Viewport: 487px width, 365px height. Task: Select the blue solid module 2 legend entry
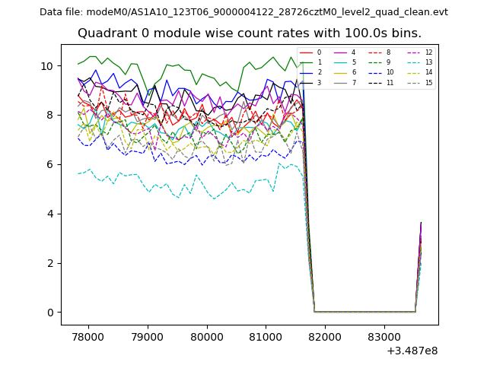point(310,72)
